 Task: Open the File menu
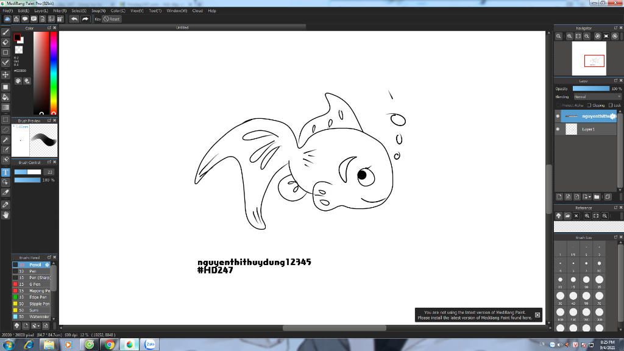click(x=7, y=11)
